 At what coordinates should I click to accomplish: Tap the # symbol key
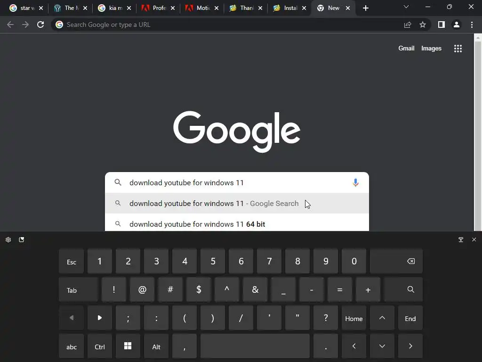tap(170, 290)
